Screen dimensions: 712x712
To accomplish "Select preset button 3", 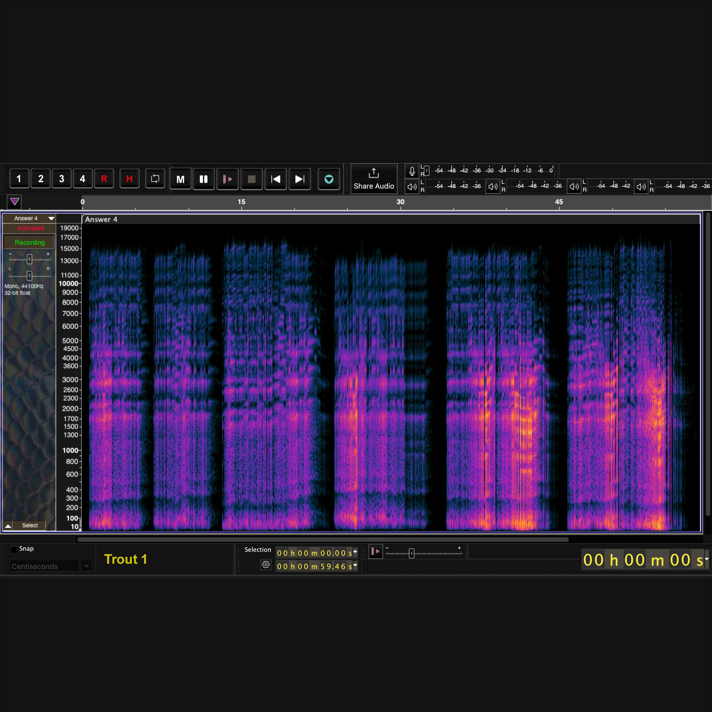I will click(61, 179).
